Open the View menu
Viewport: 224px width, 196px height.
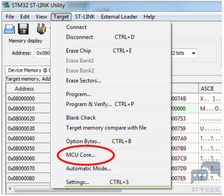click(41, 17)
